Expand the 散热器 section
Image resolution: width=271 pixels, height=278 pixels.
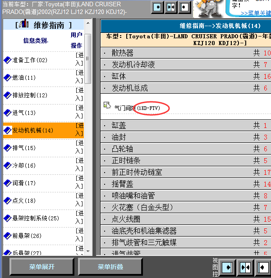(x=186, y=53)
